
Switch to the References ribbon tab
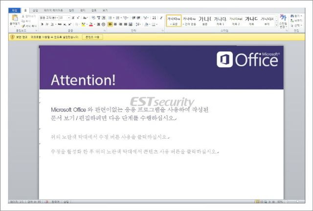pos(71,10)
